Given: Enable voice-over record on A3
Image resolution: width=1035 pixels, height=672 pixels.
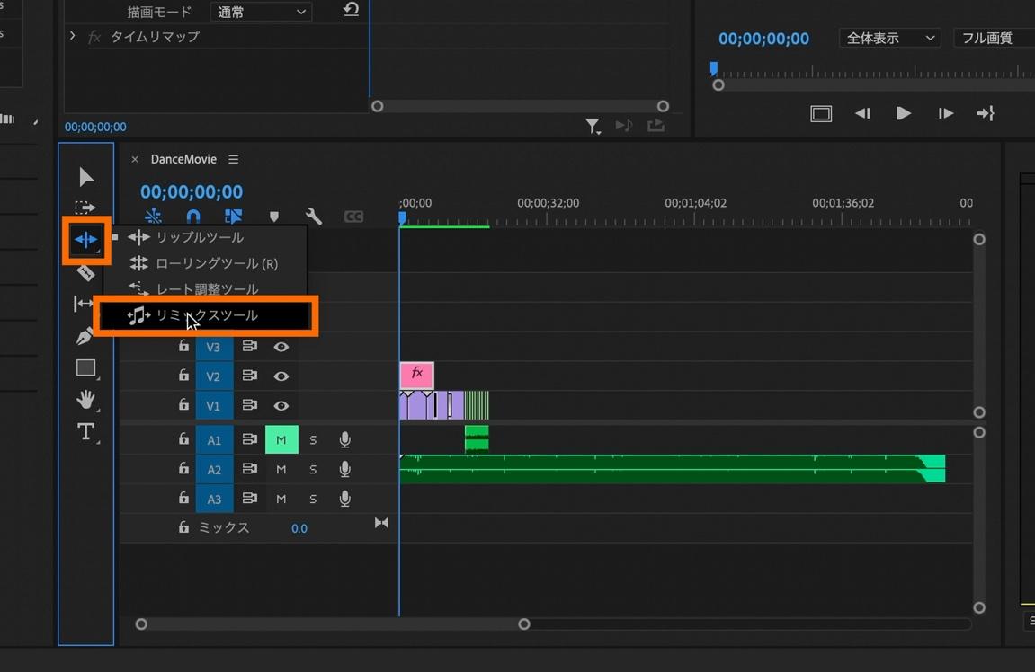Looking at the screenshot, I should click(344, 500).
